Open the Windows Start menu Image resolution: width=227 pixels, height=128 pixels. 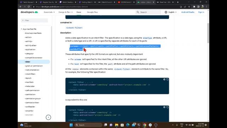[x=71, y=125]
